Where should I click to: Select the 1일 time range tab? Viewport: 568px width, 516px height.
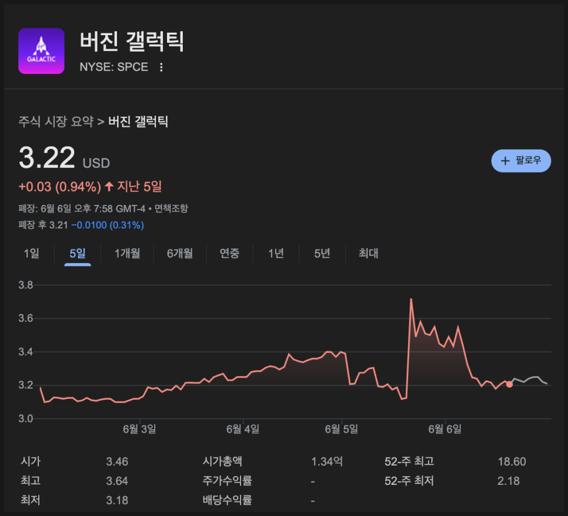pyautogui.click(x=32, y=253)
